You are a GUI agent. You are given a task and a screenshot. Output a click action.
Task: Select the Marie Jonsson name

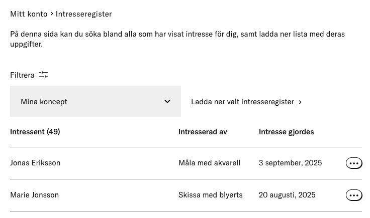click(x=35, y=195)
